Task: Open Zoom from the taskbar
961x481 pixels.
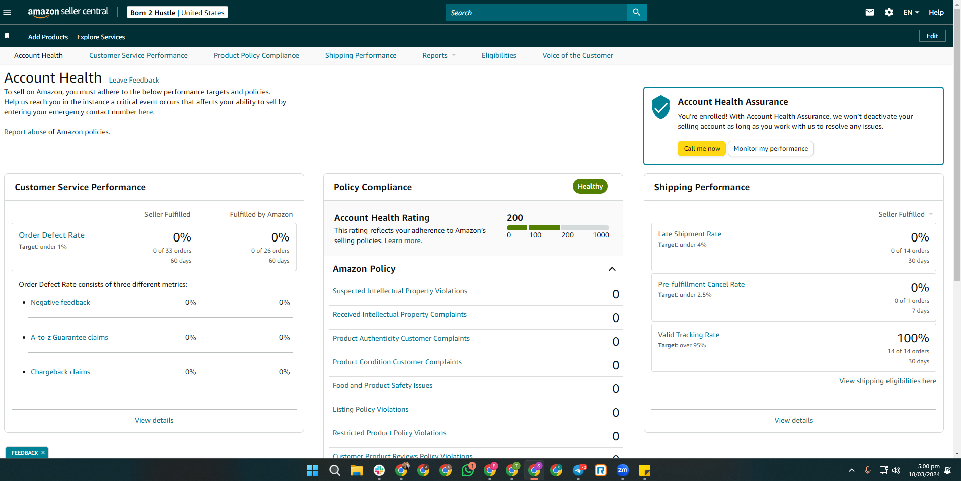Action: [623, 470]
